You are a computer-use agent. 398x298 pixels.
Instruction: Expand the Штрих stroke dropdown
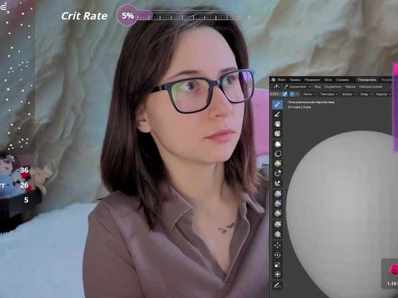click(x=349, y=94)
